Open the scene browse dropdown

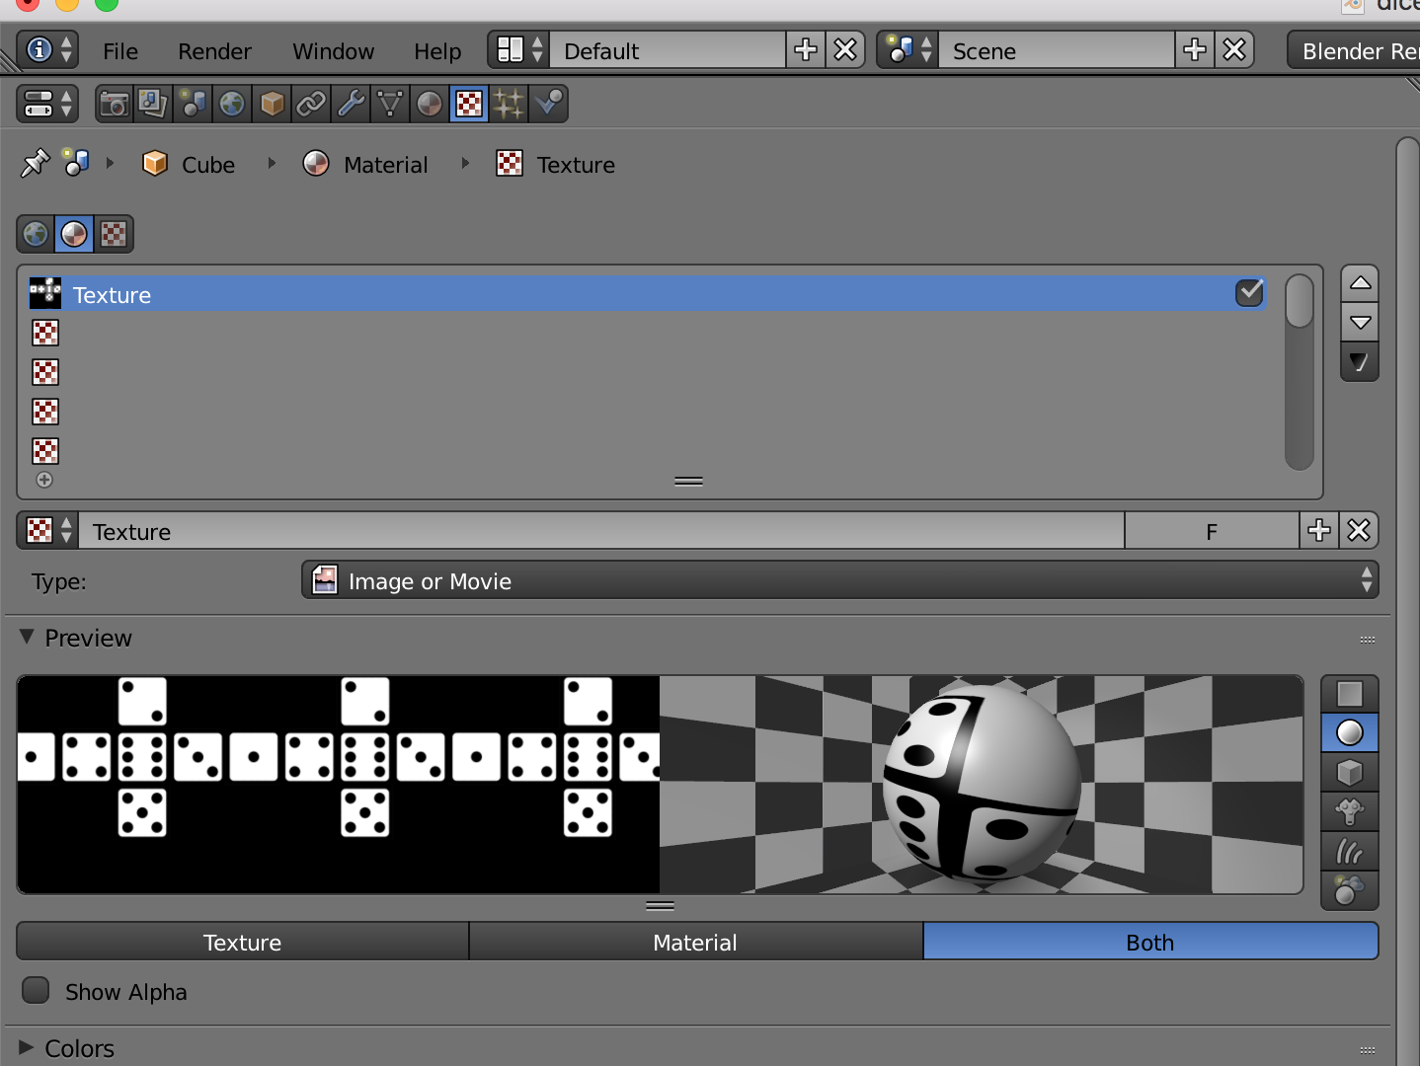point(908,49)
